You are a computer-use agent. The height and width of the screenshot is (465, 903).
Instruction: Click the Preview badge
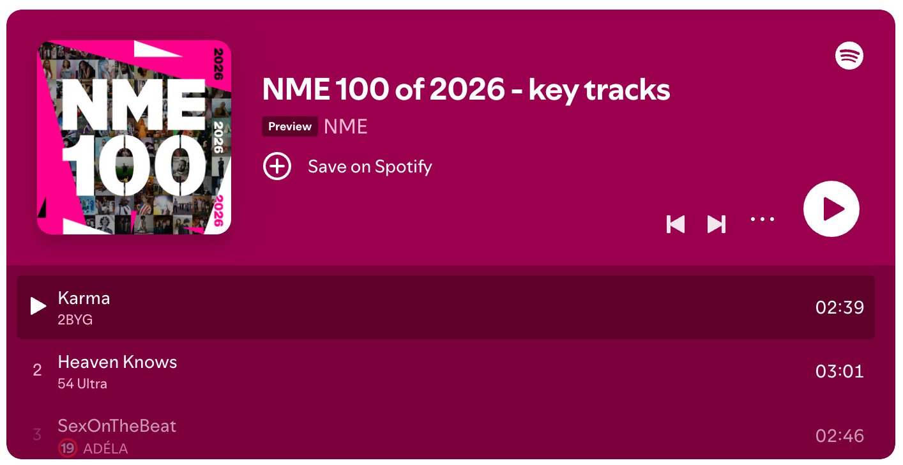[290, 126]
